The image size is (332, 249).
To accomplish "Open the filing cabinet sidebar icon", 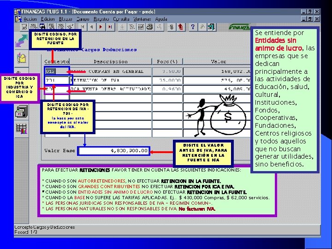I will 21,112.
